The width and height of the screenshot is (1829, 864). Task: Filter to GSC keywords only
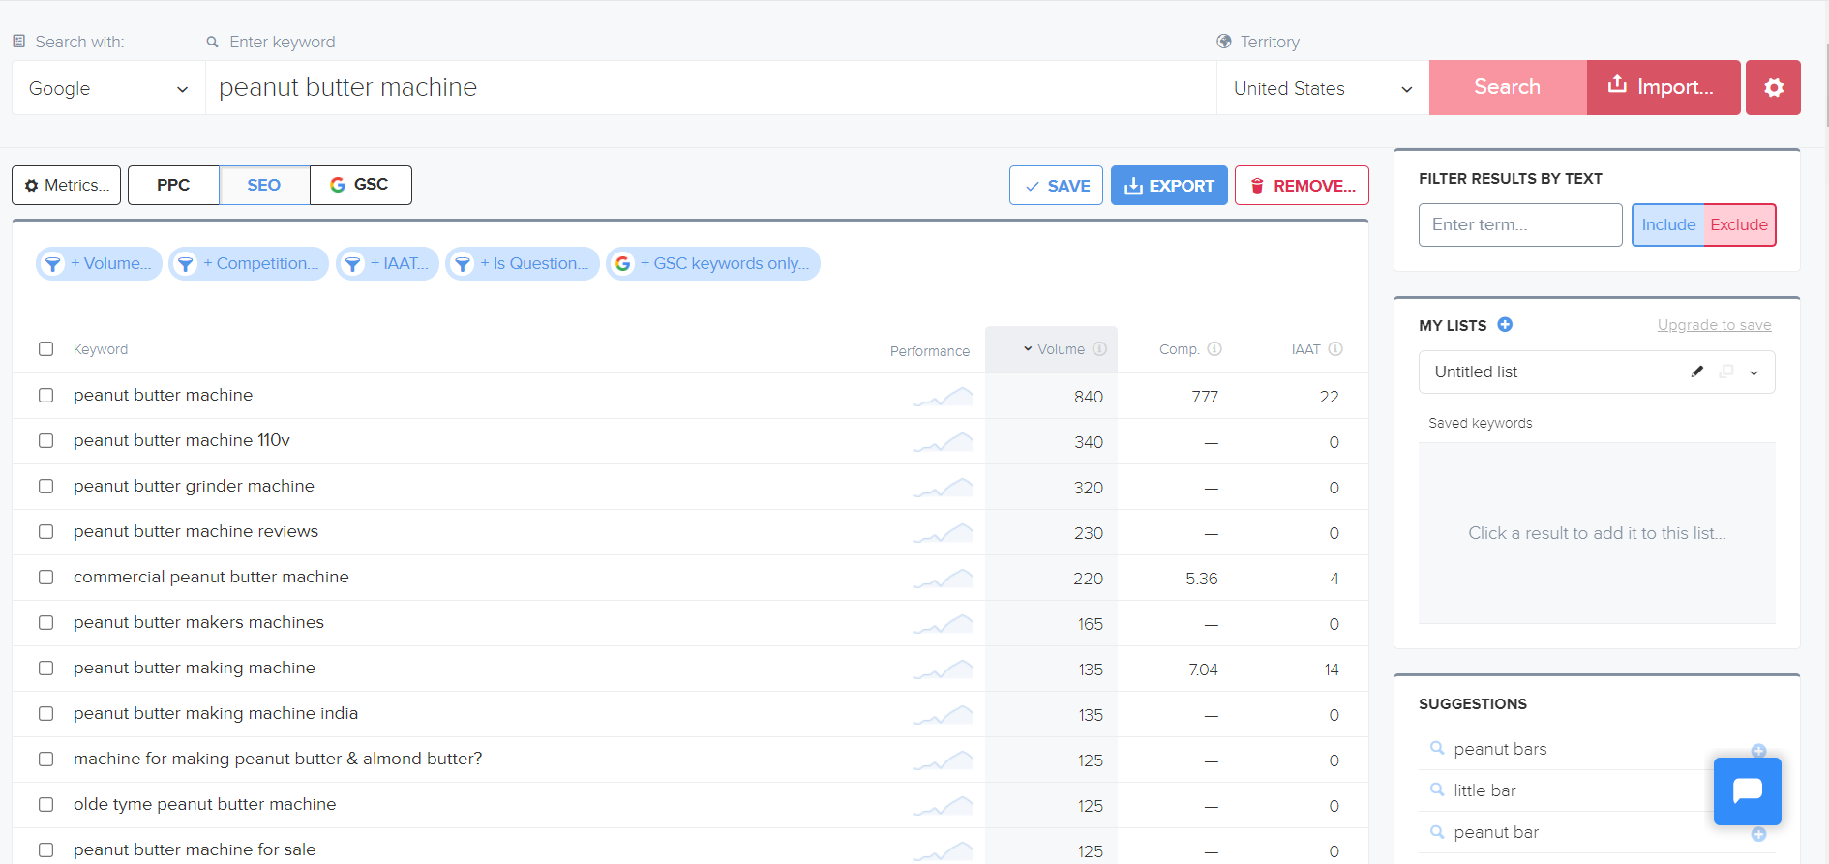click(x=713, y=263)
